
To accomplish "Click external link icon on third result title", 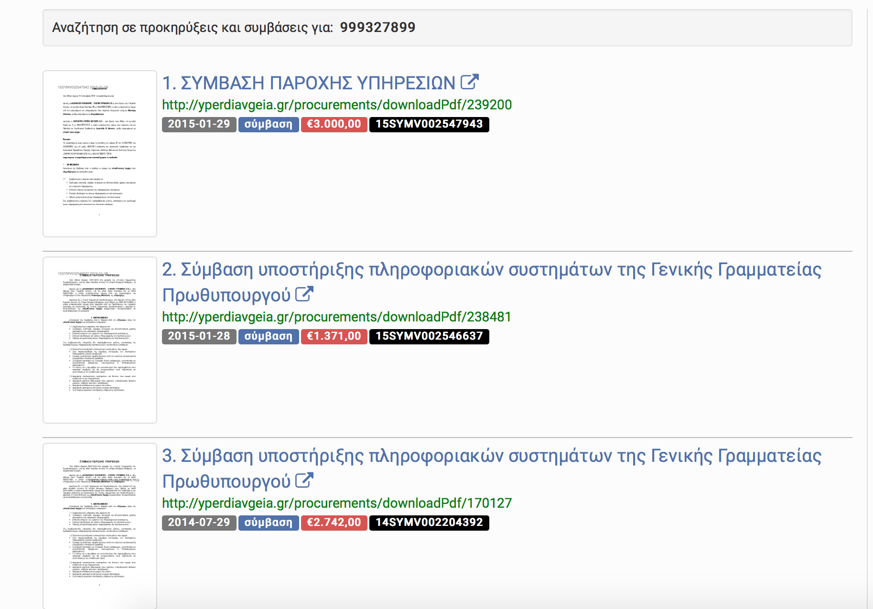I will [304, 481].
